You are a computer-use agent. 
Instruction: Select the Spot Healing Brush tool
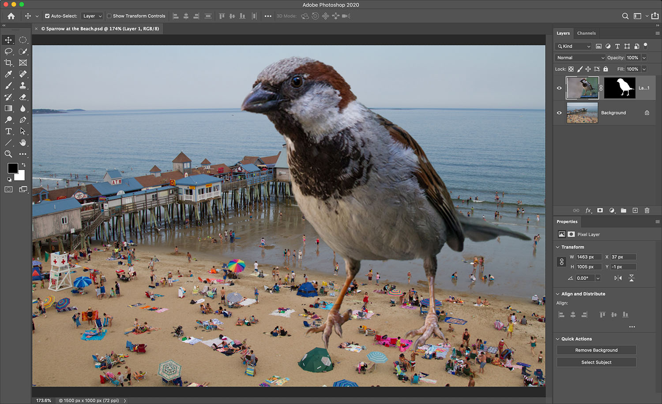[23, 74]
